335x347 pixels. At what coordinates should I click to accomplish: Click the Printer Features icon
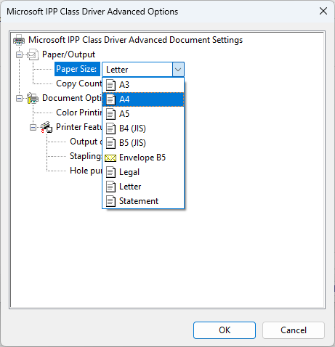pos(47,127)
